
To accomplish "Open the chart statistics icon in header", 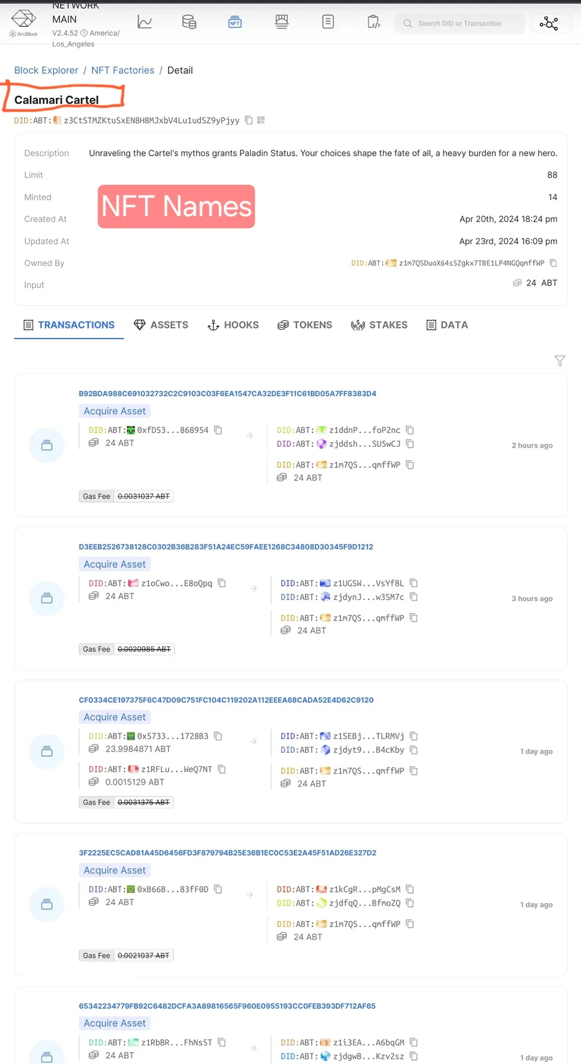I will pos(145,23).
